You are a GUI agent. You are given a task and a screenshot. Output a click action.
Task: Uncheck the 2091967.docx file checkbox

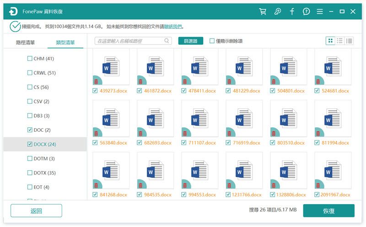tap(317, 195)
